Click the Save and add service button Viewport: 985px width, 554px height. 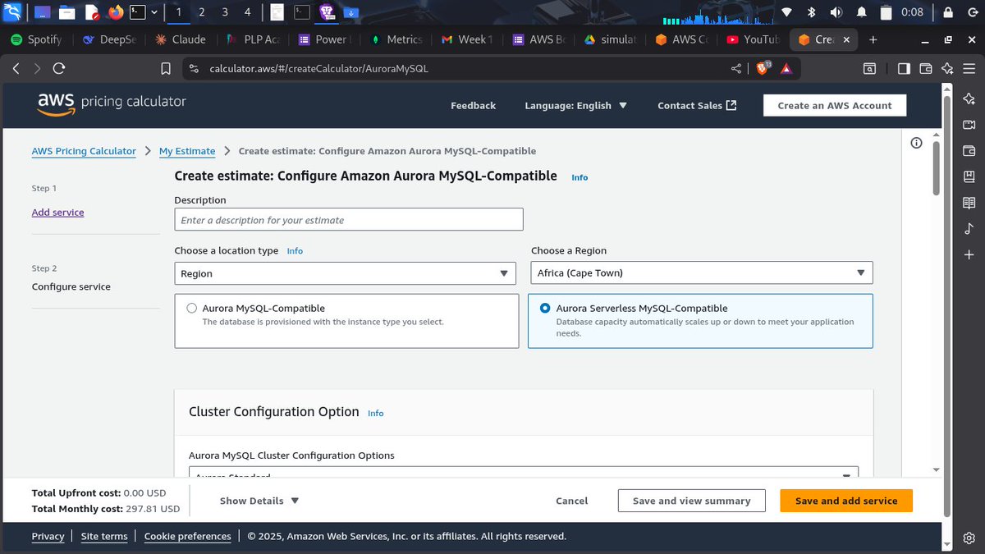pyautogui.click(x=846, y=501)
